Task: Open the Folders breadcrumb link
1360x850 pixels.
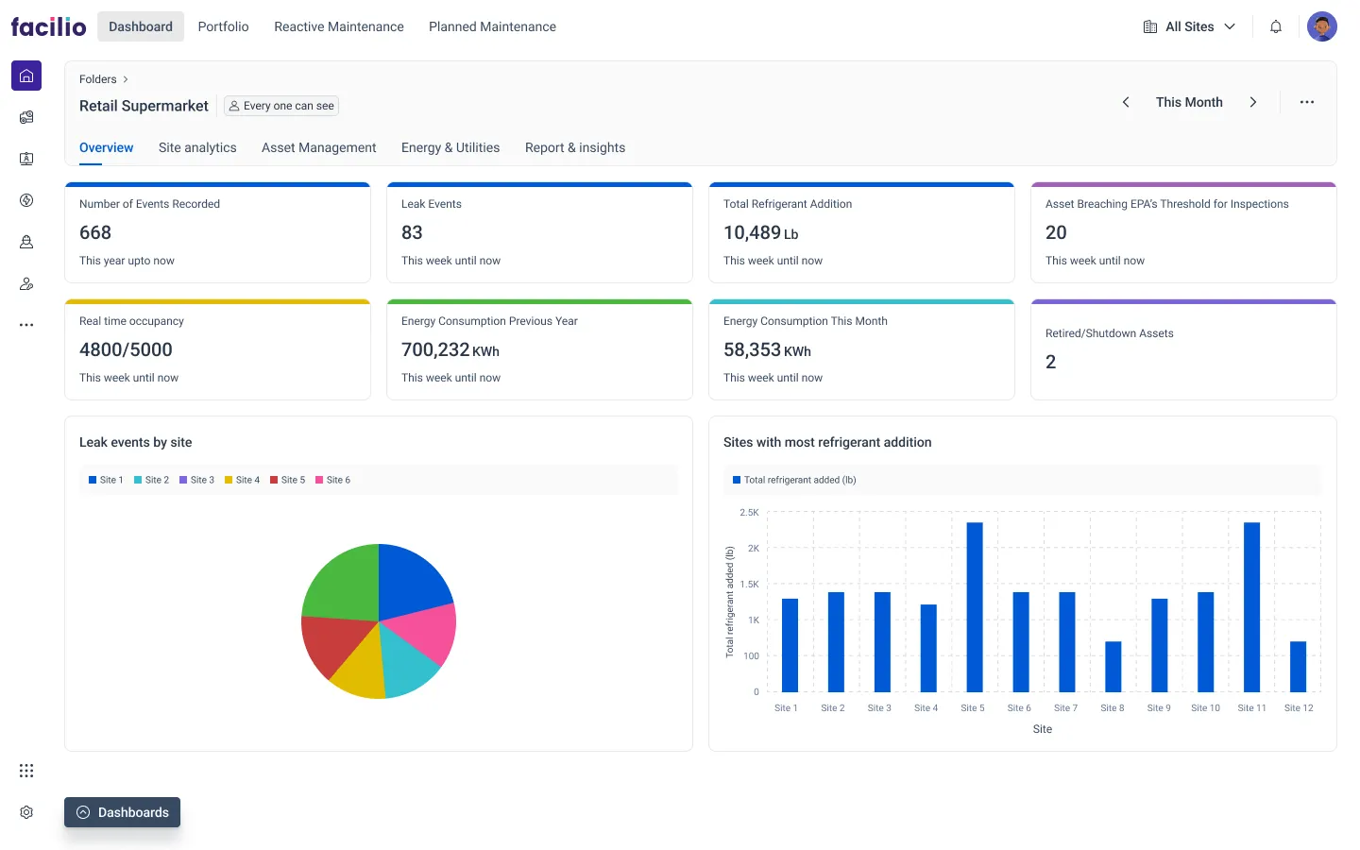Action: pos(97,78)
